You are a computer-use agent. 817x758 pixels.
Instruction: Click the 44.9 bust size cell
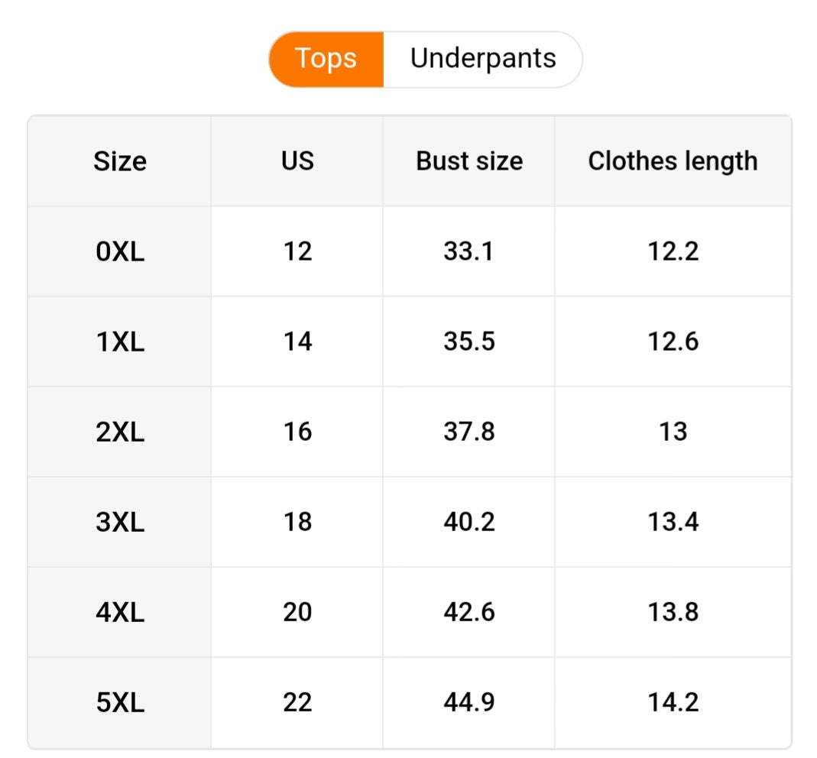click(468, 702)
